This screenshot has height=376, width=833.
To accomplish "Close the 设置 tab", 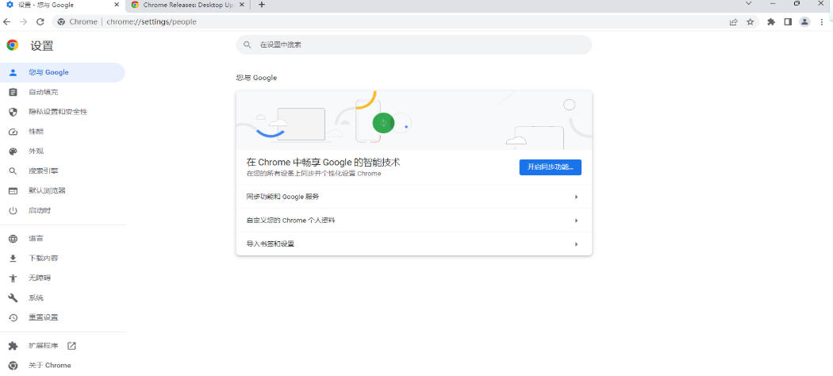I will tap(117, 5).
